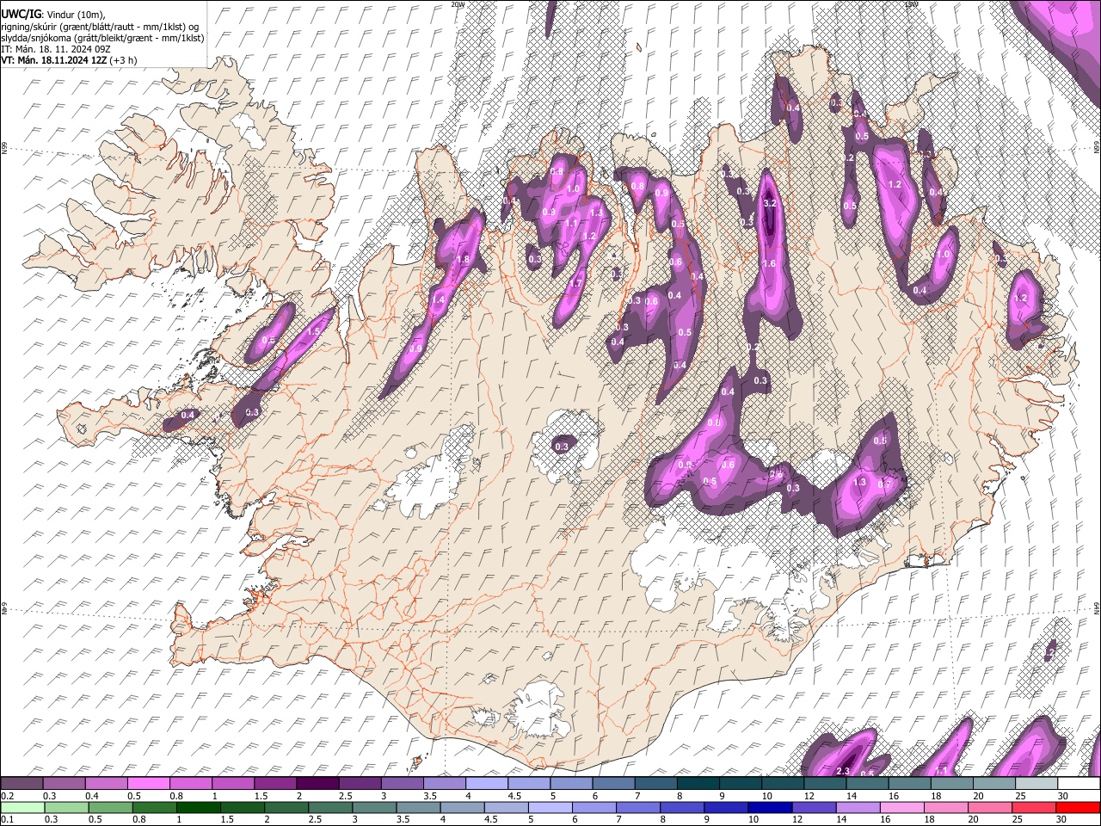Pick the darkest purple 2–2.5 snow legend swatch
The width and height of the screenshot is (1101, 826).
tap(317, 783)
